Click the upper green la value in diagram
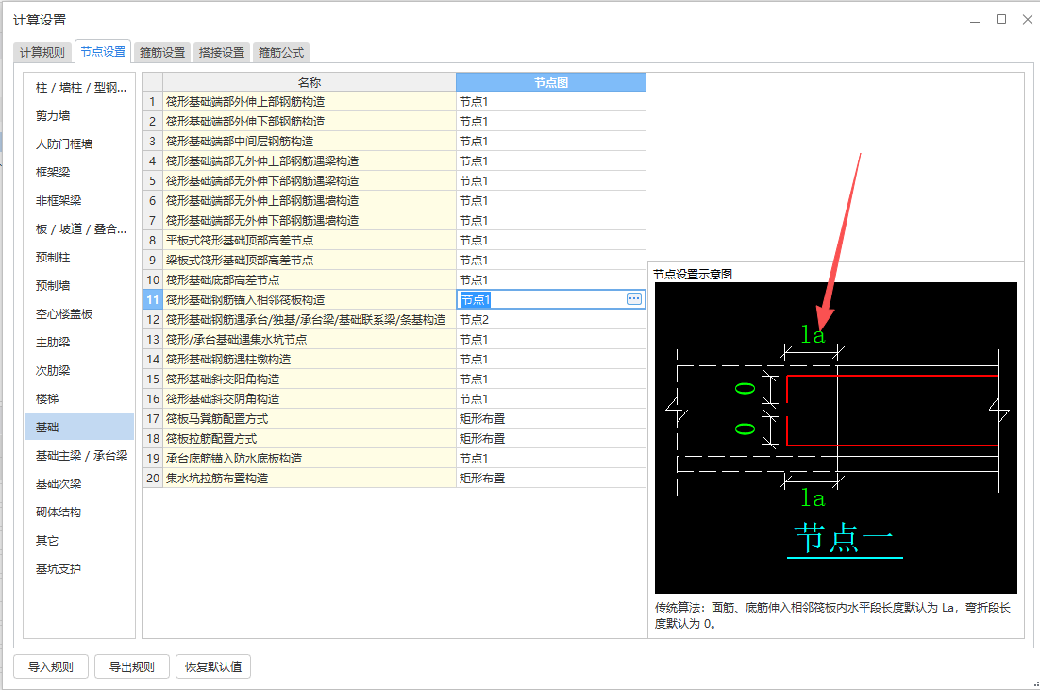The image size is (1040, 690). pos(813,334)
